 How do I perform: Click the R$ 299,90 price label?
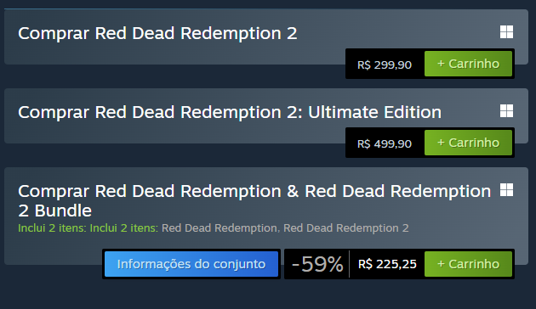(385, 65)
